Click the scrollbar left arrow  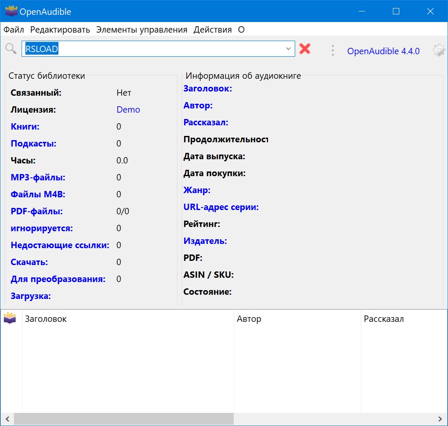(x=8, y=419)
